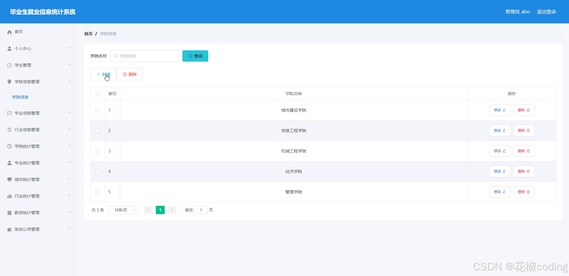Click the 新增 add button
This screenshot has width=569, height=276.
click(x=103, y=74)
